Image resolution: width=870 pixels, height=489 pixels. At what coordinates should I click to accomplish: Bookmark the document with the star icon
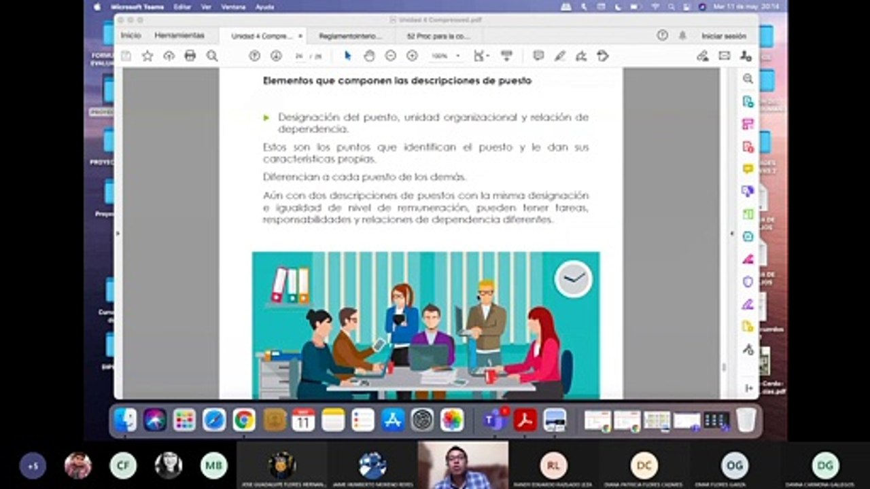coord(147,56)
